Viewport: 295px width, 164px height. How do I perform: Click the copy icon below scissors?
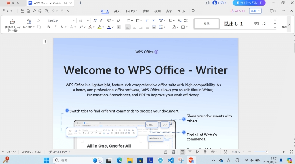(x=39, y=27)
